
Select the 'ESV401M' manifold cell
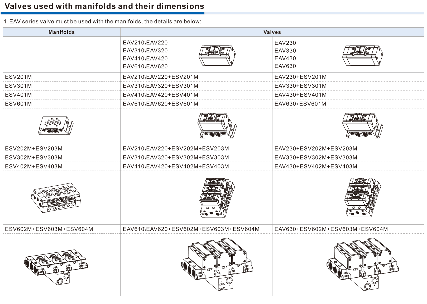[x=62, y=95]
